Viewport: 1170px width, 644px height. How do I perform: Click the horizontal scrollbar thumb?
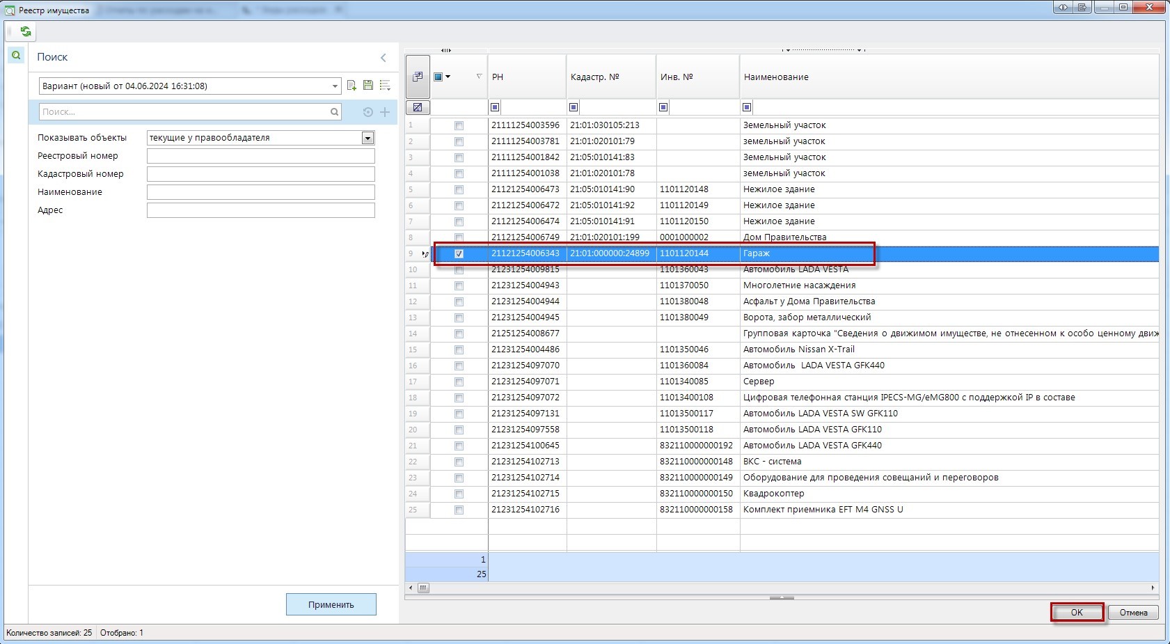point(423,588)
